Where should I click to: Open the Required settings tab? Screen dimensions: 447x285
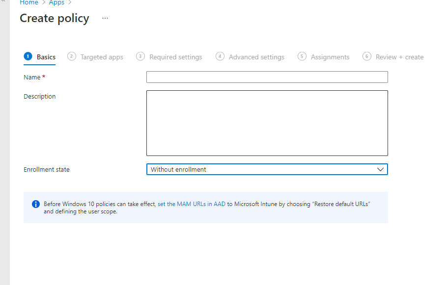[x=175, y=56]
